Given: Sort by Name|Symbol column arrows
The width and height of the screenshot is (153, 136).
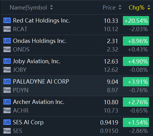Looking at the screenshot, I should [51, 7].
